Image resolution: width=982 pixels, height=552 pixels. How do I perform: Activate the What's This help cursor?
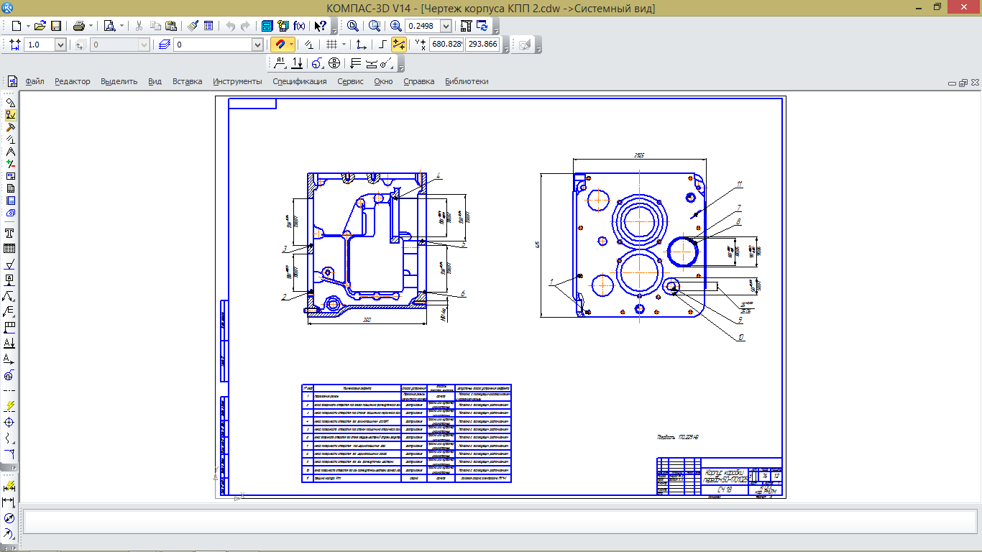click(x=321, y=25)
